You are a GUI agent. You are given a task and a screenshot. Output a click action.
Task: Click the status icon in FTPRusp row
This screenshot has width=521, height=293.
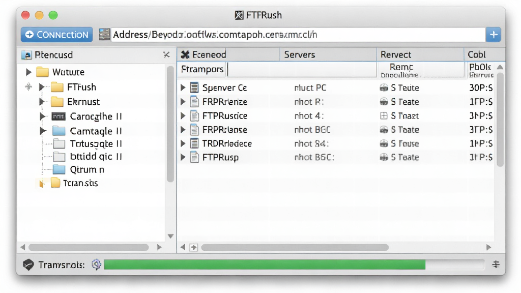coord(384,157)
